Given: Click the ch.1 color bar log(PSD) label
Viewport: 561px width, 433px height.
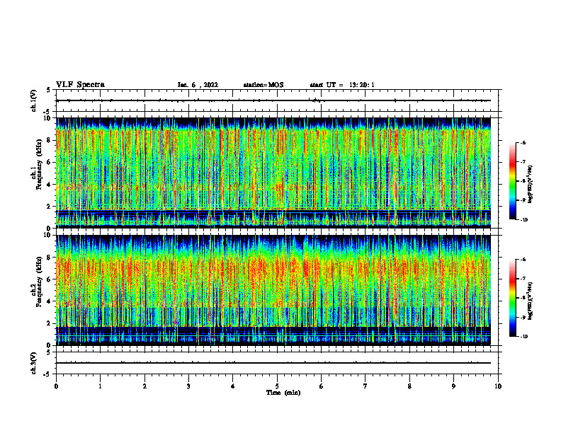Looking at the screenshot, I should (x=530, y=185).
